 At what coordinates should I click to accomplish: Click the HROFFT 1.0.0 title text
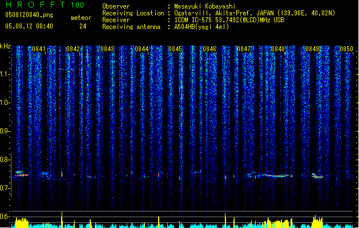pos(45,5)
